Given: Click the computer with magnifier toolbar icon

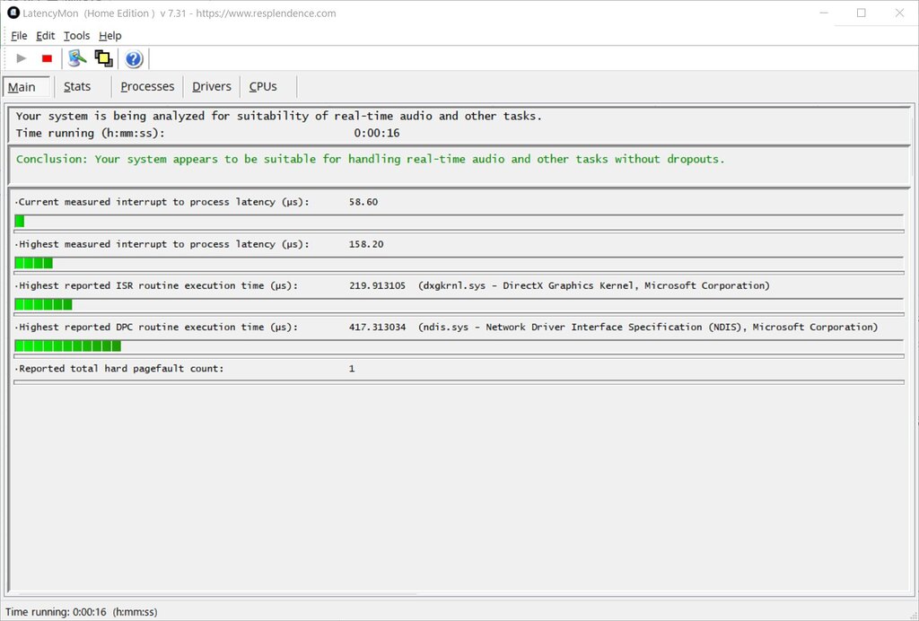Looking at the screenshot, I should (x=77, y=58).
